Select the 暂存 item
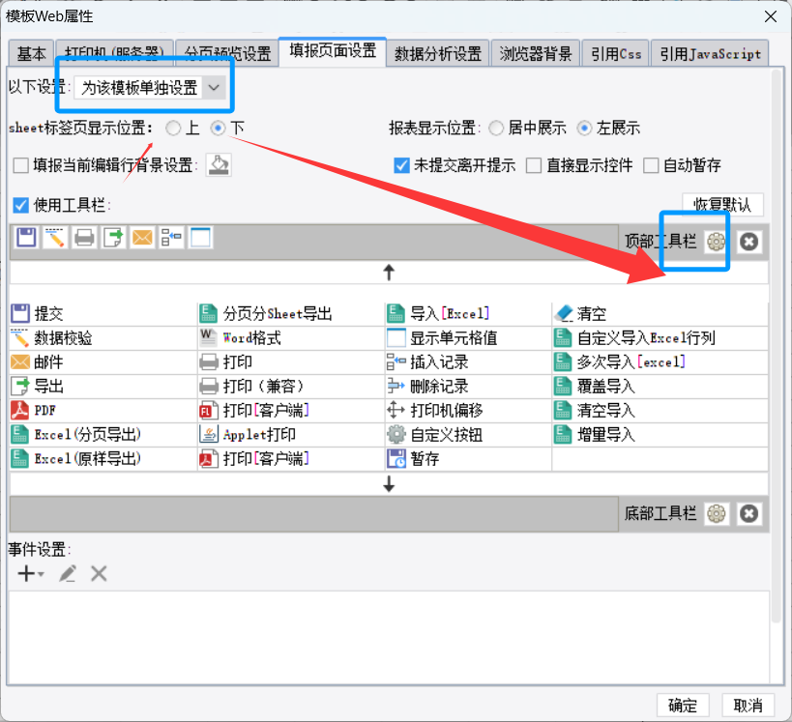The height and width of the screenshot is (722, 792). click(468, 459)
